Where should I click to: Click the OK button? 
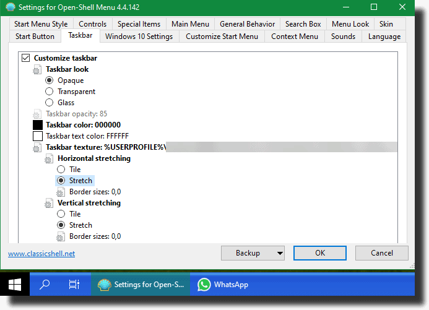coord(320,253)
